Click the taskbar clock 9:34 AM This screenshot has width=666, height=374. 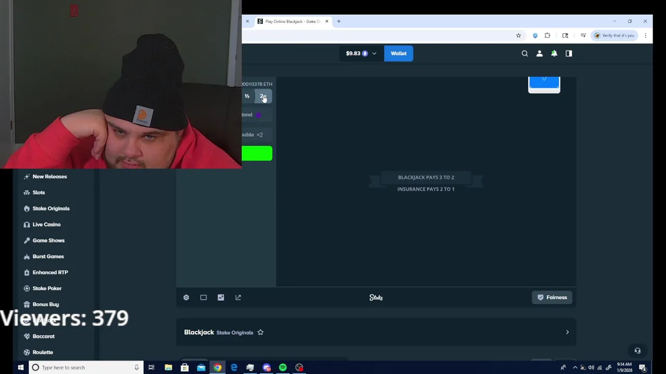click(x=624, y=368)
